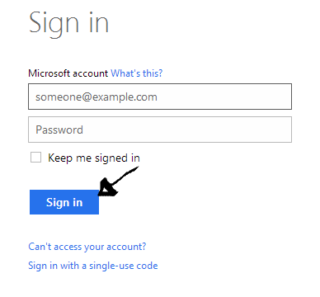Focus the Password input box
Viewport: 320px width, 297px height.
click(160, 130)
